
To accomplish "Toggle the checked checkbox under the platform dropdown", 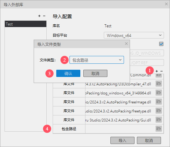I will click(161, 44).
